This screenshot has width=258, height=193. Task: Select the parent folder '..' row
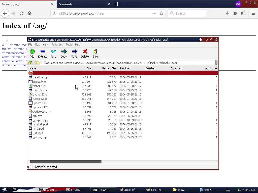click(123, 73)
